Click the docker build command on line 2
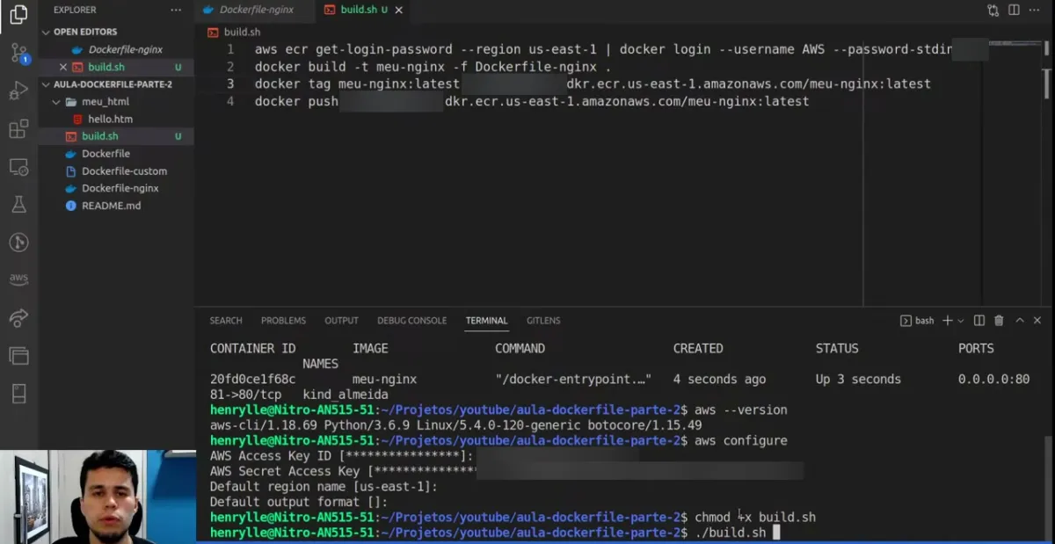1055x544 pixels. [433, 67]
